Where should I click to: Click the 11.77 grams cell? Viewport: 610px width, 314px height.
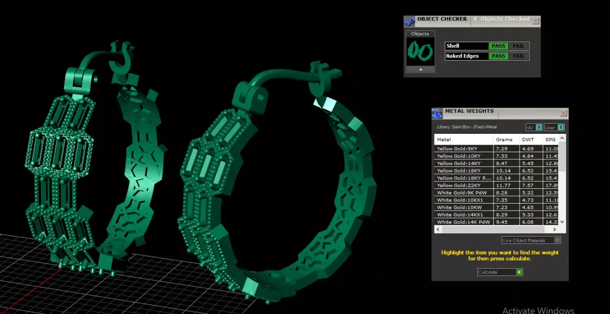tap(506, 186)
